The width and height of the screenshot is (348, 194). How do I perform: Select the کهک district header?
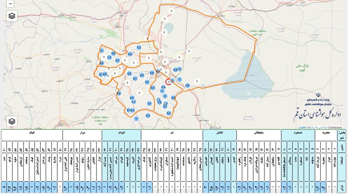32,132
